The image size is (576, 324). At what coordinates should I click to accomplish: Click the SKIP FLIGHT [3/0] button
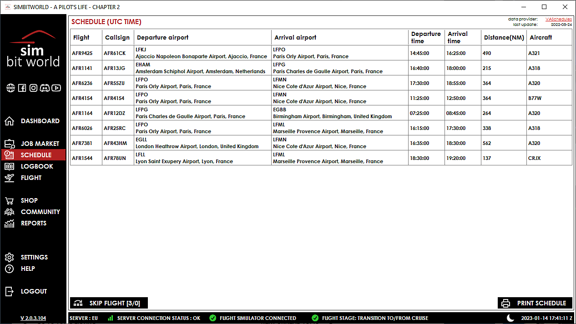(109, 303)
